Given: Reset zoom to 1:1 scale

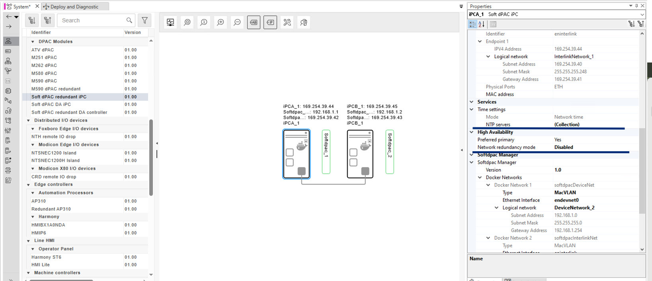Looking at the screenshot, I should coord(204,22).
